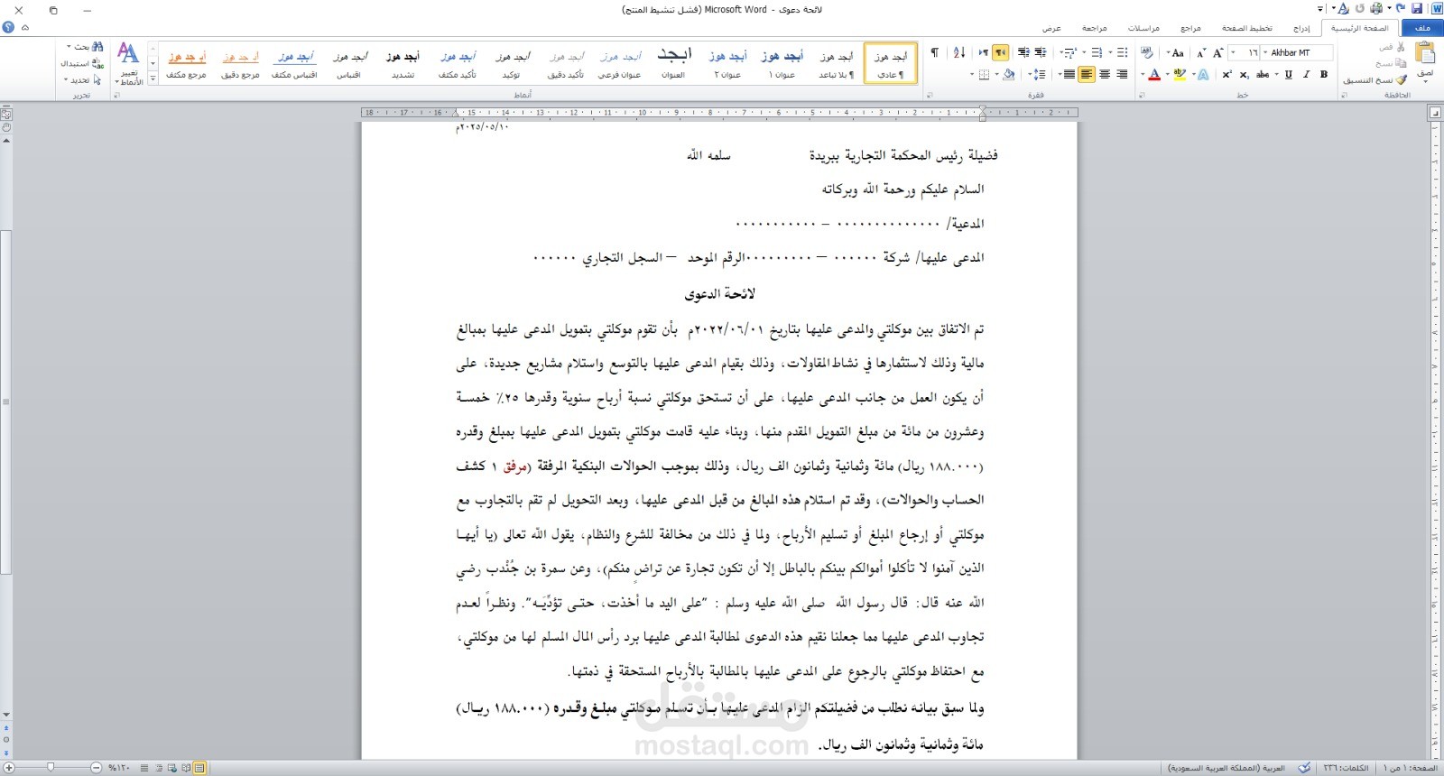Click the Bullets list icon

click(1122, 52)
